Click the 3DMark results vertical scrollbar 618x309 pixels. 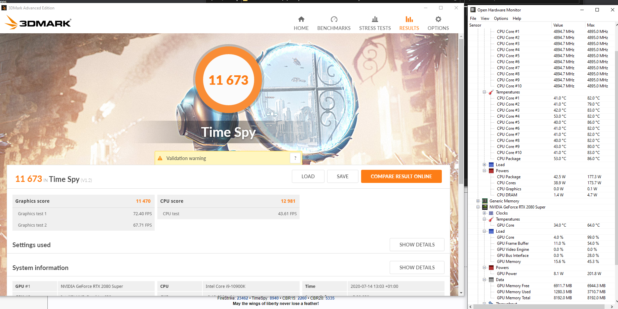461,111
